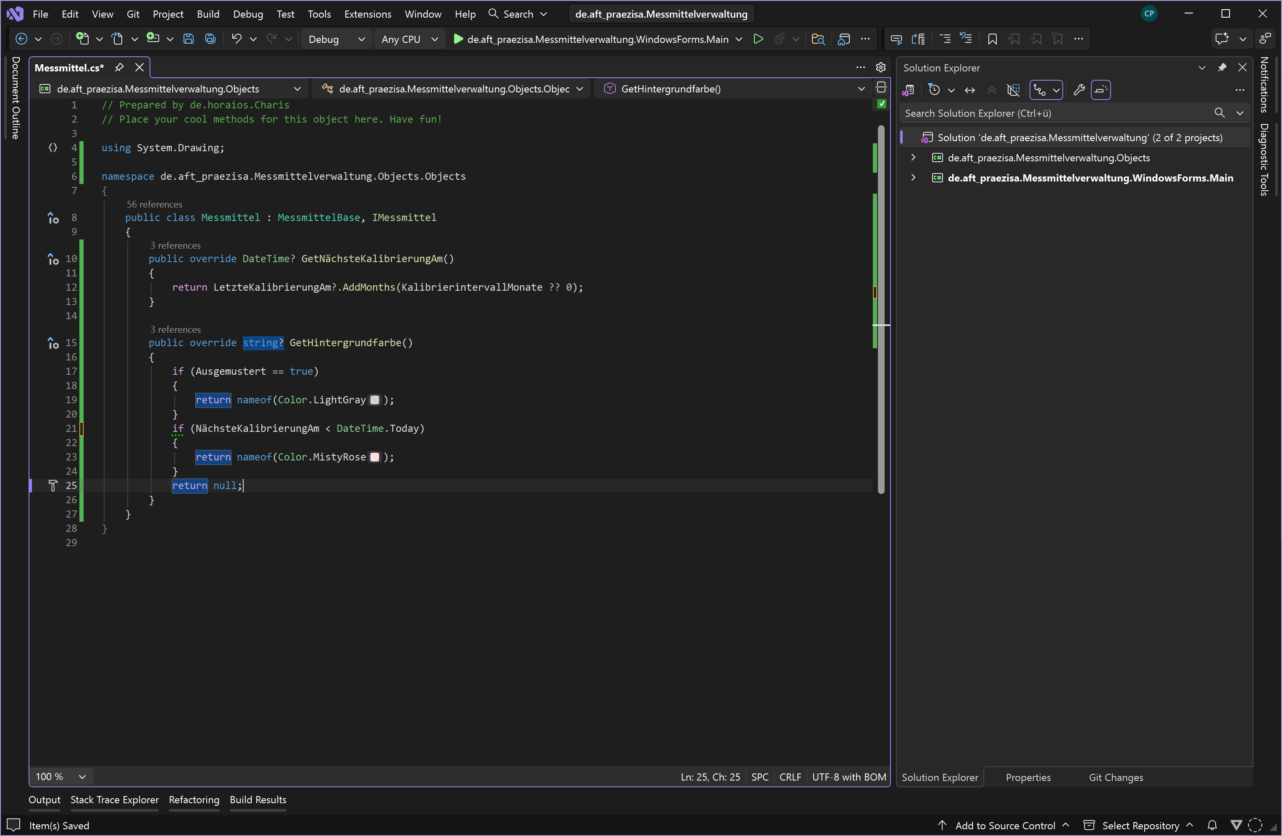Open the Build menu
1282x836 pixels.
coord(208,14)
